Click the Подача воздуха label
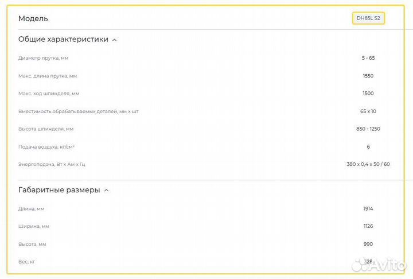 46,147
